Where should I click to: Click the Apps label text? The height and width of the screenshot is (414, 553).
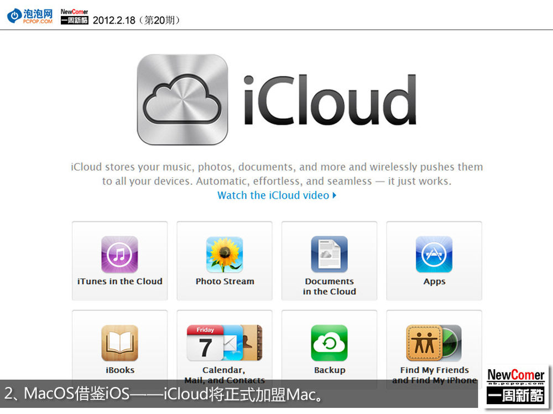click(x=435, y=282)
